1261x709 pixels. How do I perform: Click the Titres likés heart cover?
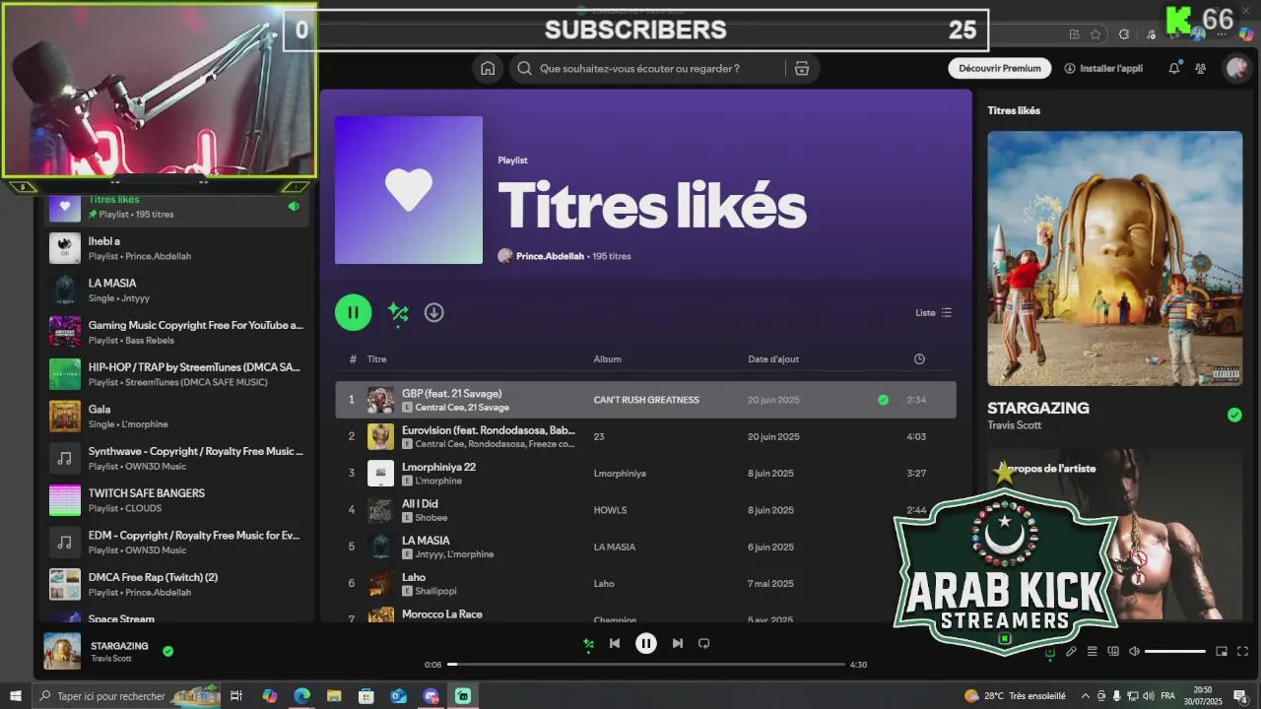409,190
